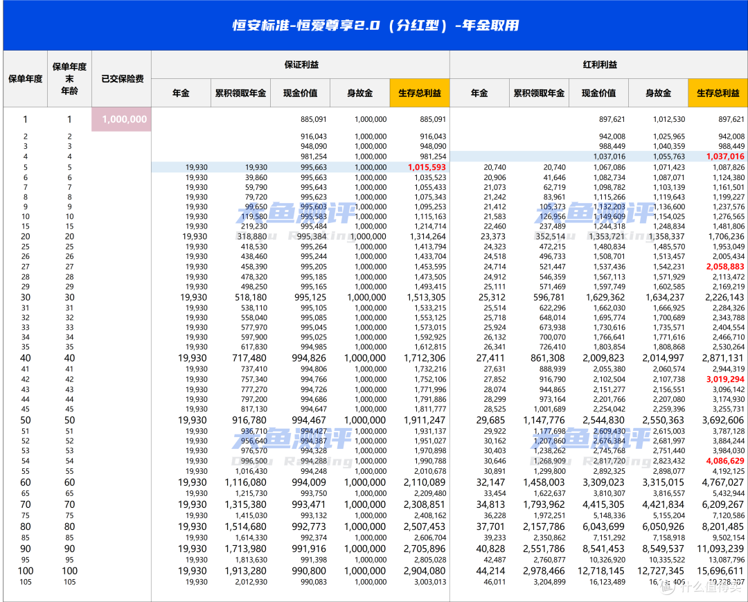Select the 保单年度 column header

(26, 79)
